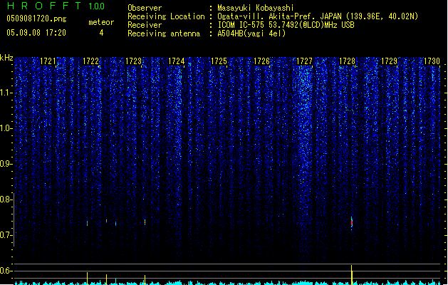Click the 0.9 kHz axis label
Viewport: 448px width, 285px height.
pyautogui.click(x=6, y=164)
